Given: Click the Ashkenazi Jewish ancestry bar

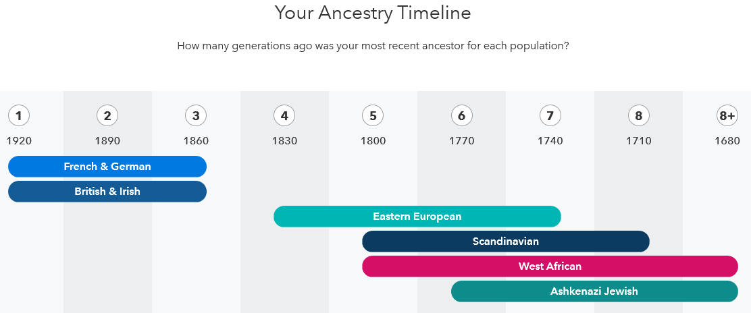Looking at the screenshot, I should click(x=594, y=291).
